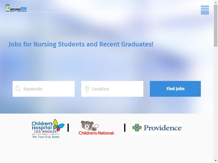
Task: Click the graduation cap icon in CampusRN logo
Action: [8, 5]
